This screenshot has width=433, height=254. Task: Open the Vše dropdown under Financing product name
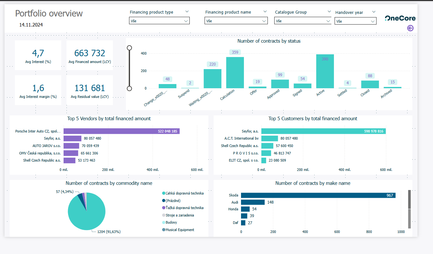click(x=236, y=21)
